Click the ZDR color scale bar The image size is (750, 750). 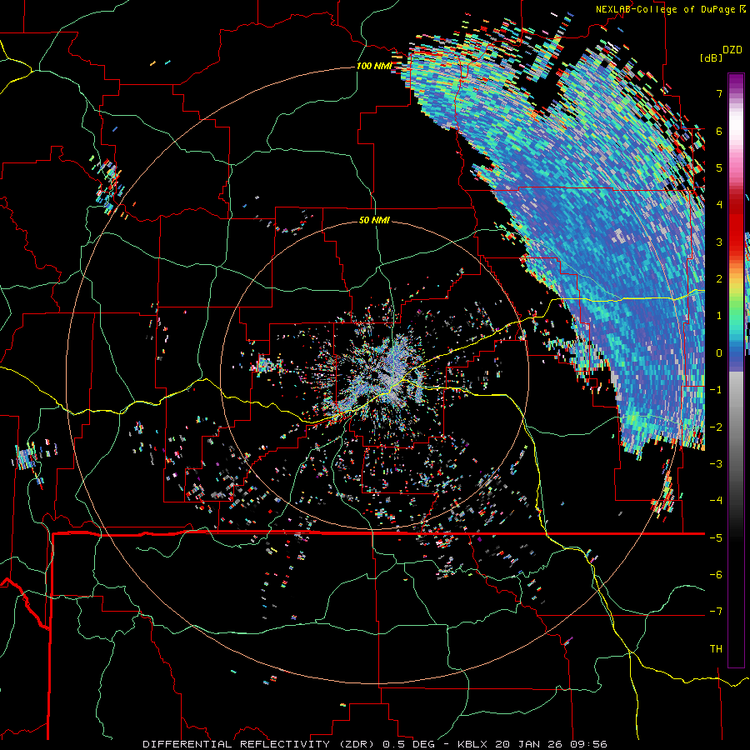click(x=736, y=370)
